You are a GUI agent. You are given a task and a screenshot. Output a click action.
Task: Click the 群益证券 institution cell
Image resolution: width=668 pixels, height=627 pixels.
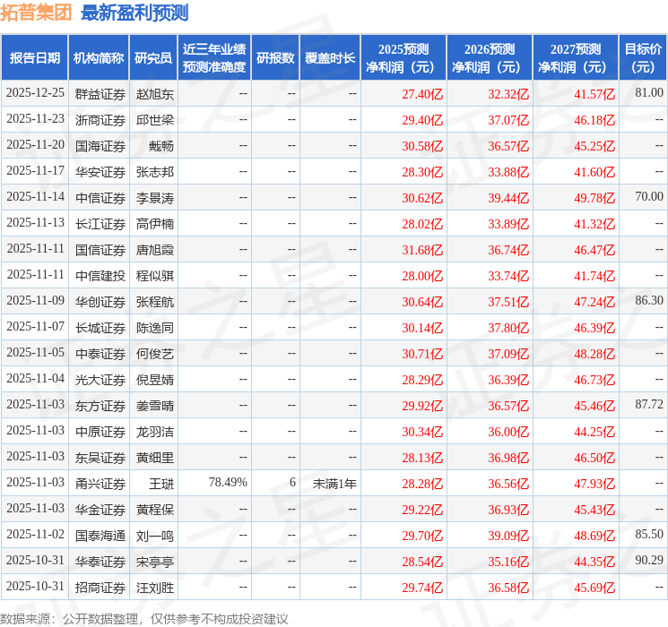click(x=100, y=94)
